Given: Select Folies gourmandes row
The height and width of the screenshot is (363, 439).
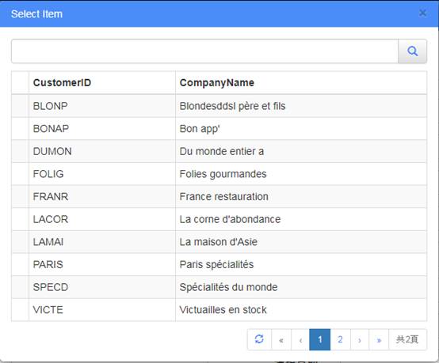Looking at the screenshot, I should (219, 174).
